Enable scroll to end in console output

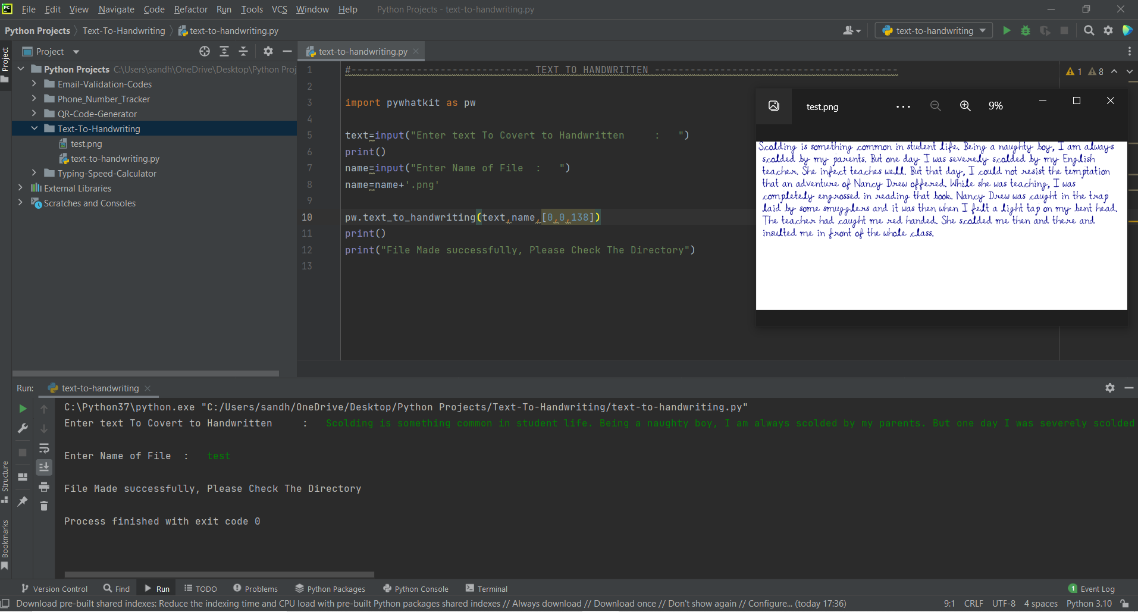click(45, 467)
